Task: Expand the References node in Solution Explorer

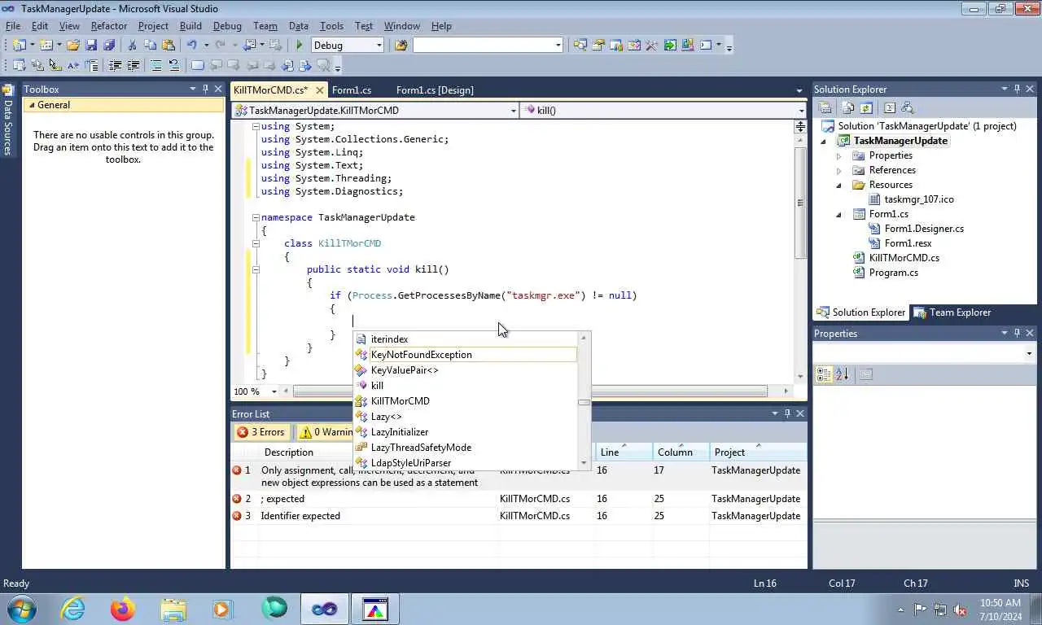Action: pyautogui.click(x=839, y=170)
